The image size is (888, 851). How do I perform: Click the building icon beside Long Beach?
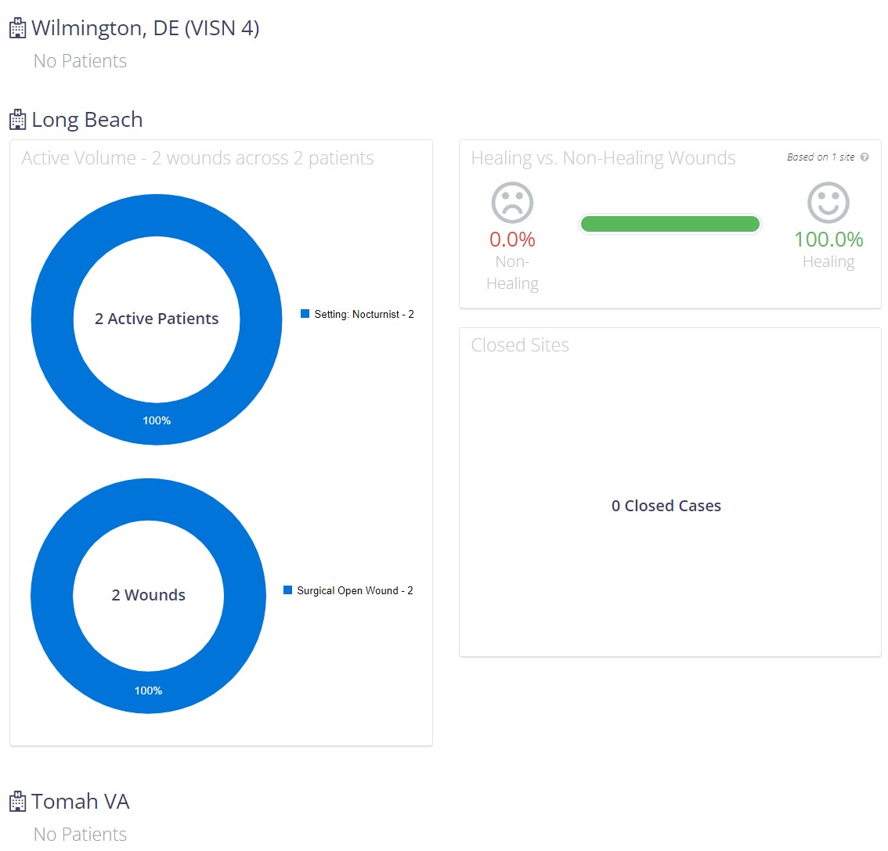click(x=17, y=120)
